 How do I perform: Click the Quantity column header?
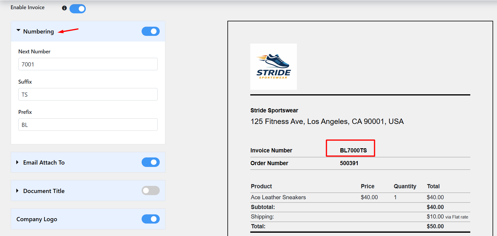point(405,186)
